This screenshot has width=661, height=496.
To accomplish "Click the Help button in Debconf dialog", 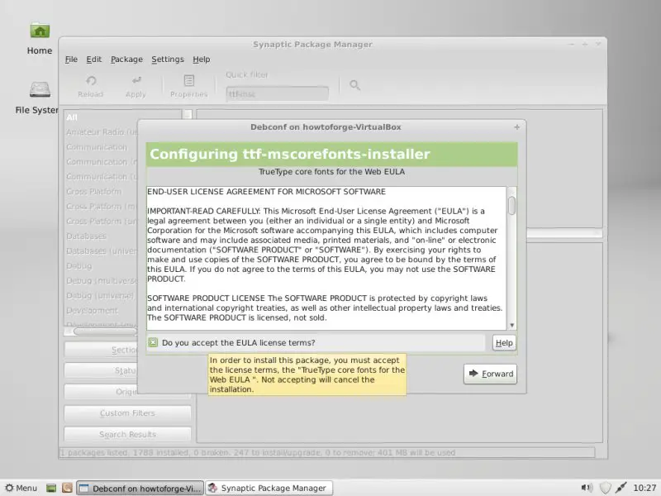I will pos(504,343).
